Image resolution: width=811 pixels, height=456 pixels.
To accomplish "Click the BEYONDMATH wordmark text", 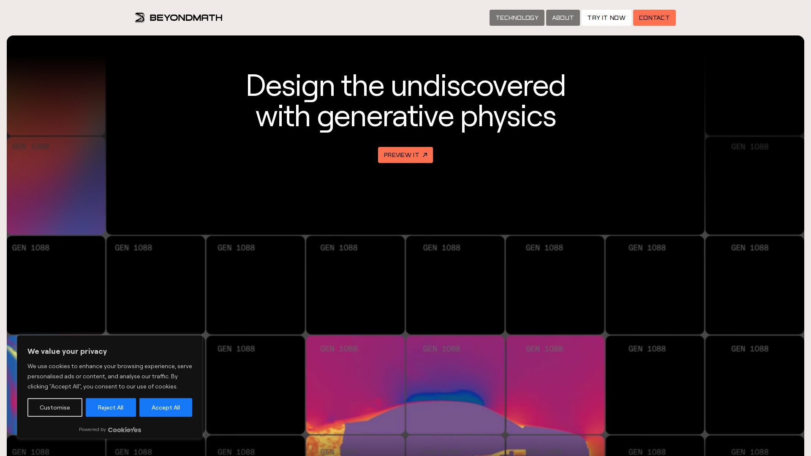I will pos(186,18).
